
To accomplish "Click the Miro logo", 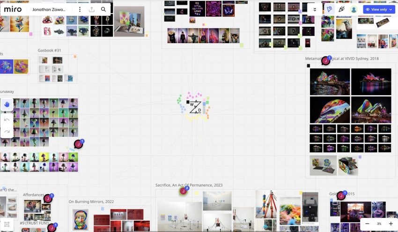I will pyautogui.click(x=13, y=9).
